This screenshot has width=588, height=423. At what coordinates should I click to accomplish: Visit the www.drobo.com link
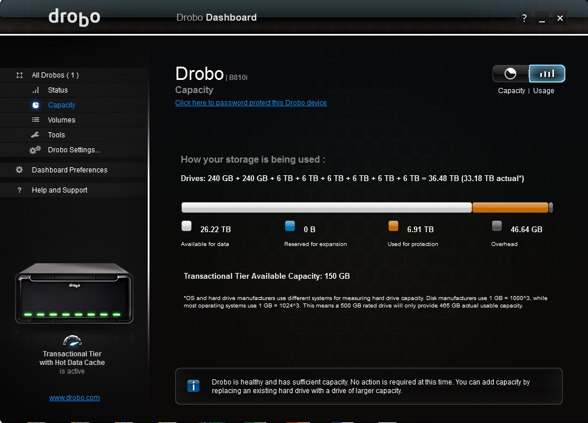[x=74, y=398]
